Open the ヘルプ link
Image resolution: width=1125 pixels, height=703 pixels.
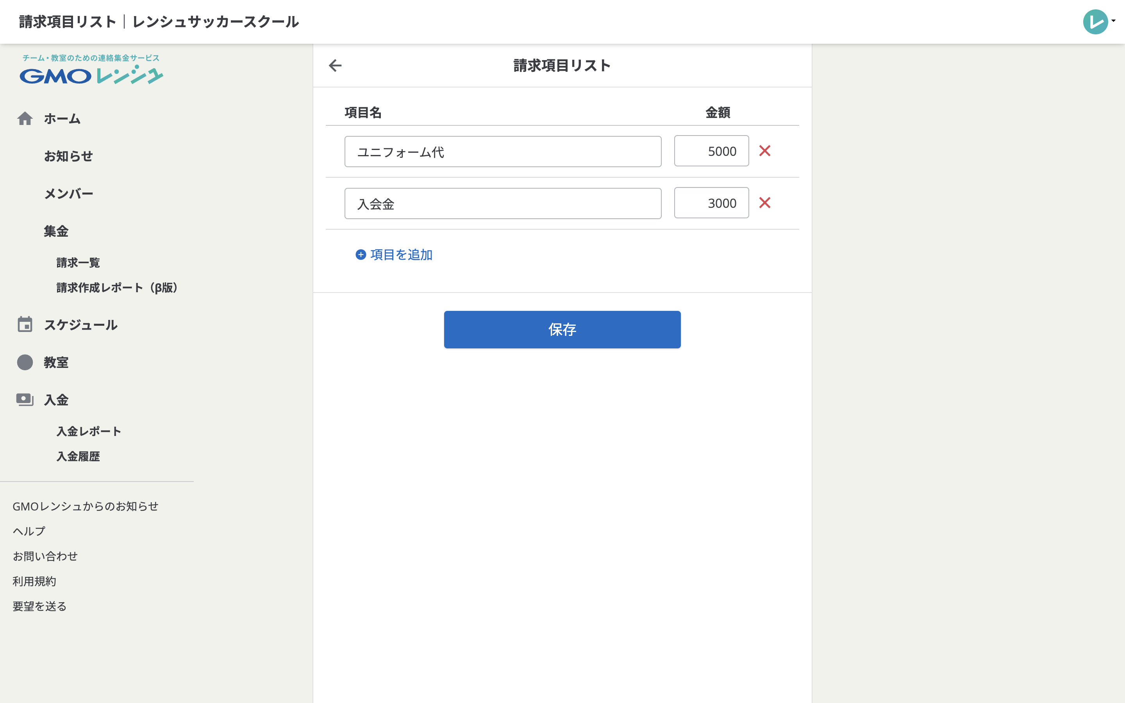(x=29, y=530)
